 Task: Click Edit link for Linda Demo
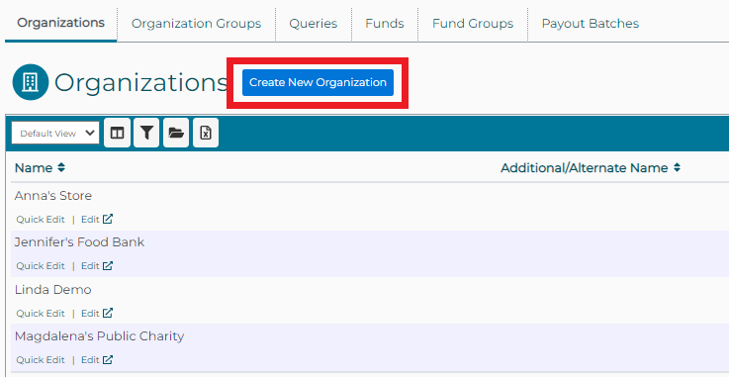(90, 314)
